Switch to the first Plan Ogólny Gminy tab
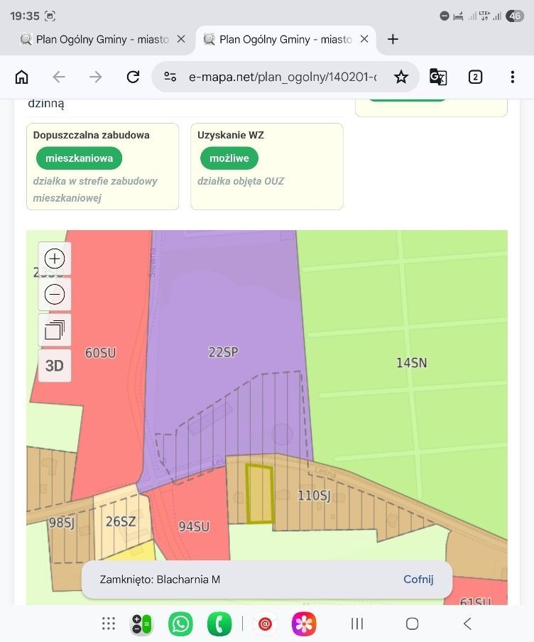This screenshot has width=534, height=642. coord(94,39)
